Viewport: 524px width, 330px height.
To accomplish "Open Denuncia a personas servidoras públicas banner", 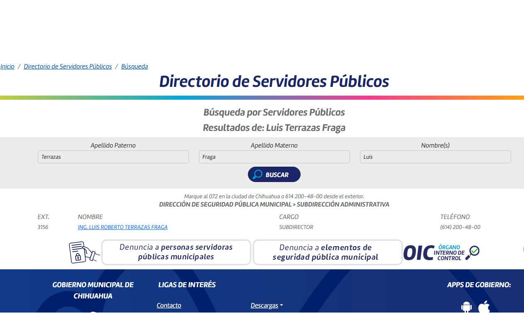I will coord(176,252).
